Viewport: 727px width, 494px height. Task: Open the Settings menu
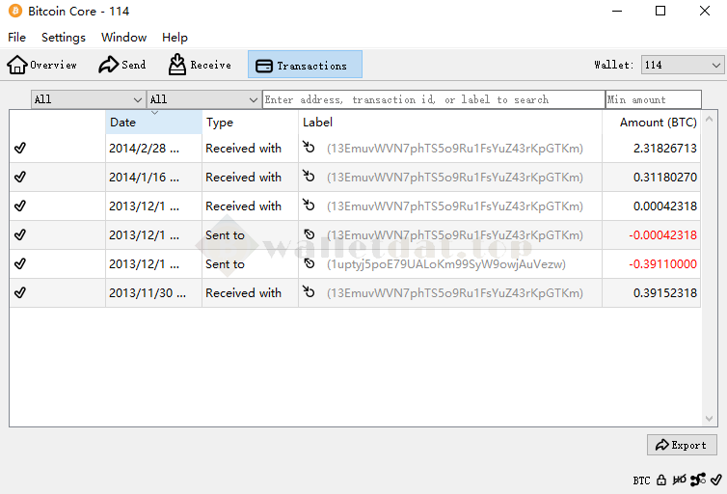64,38
